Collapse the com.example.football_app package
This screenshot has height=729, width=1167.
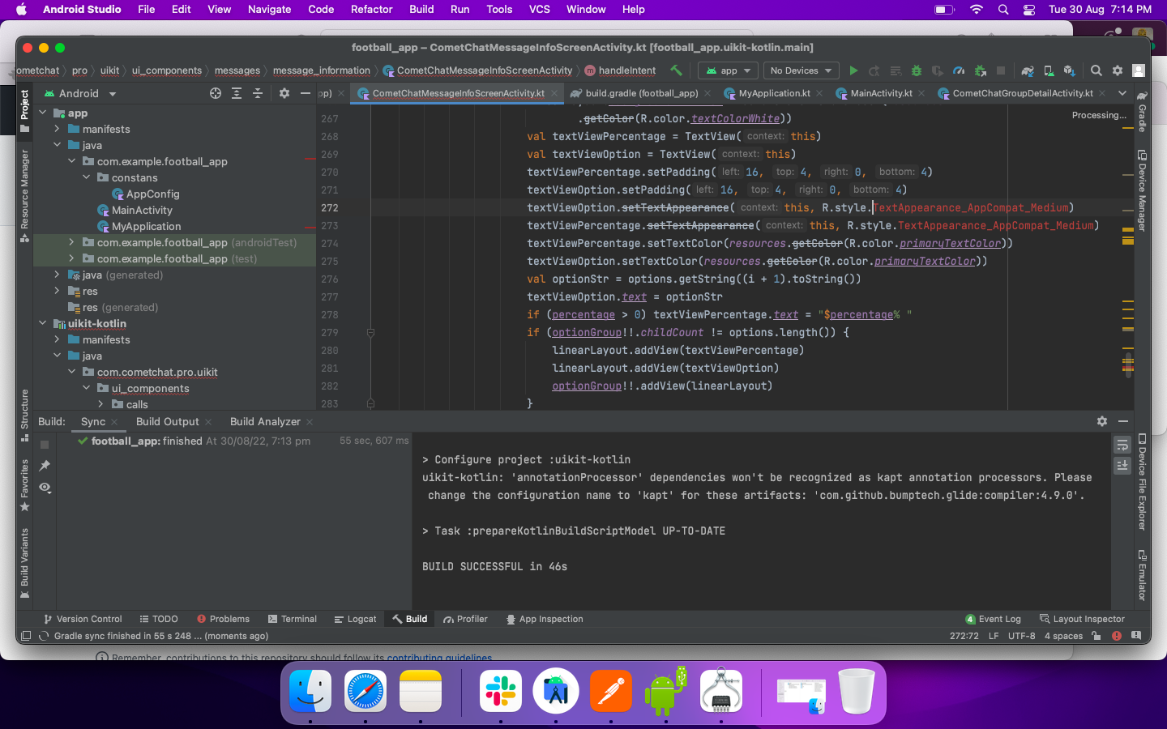pyautogui.click(x=71, y=161)
